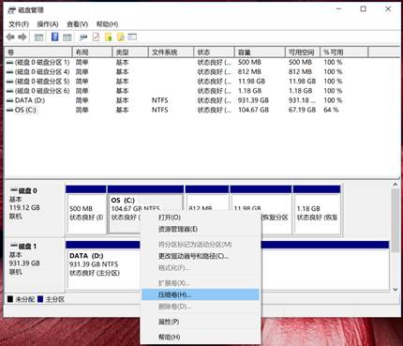Click the yellow folder icon with green arrow
Viewport: 403px width, 346px height.
click(109, 38)
